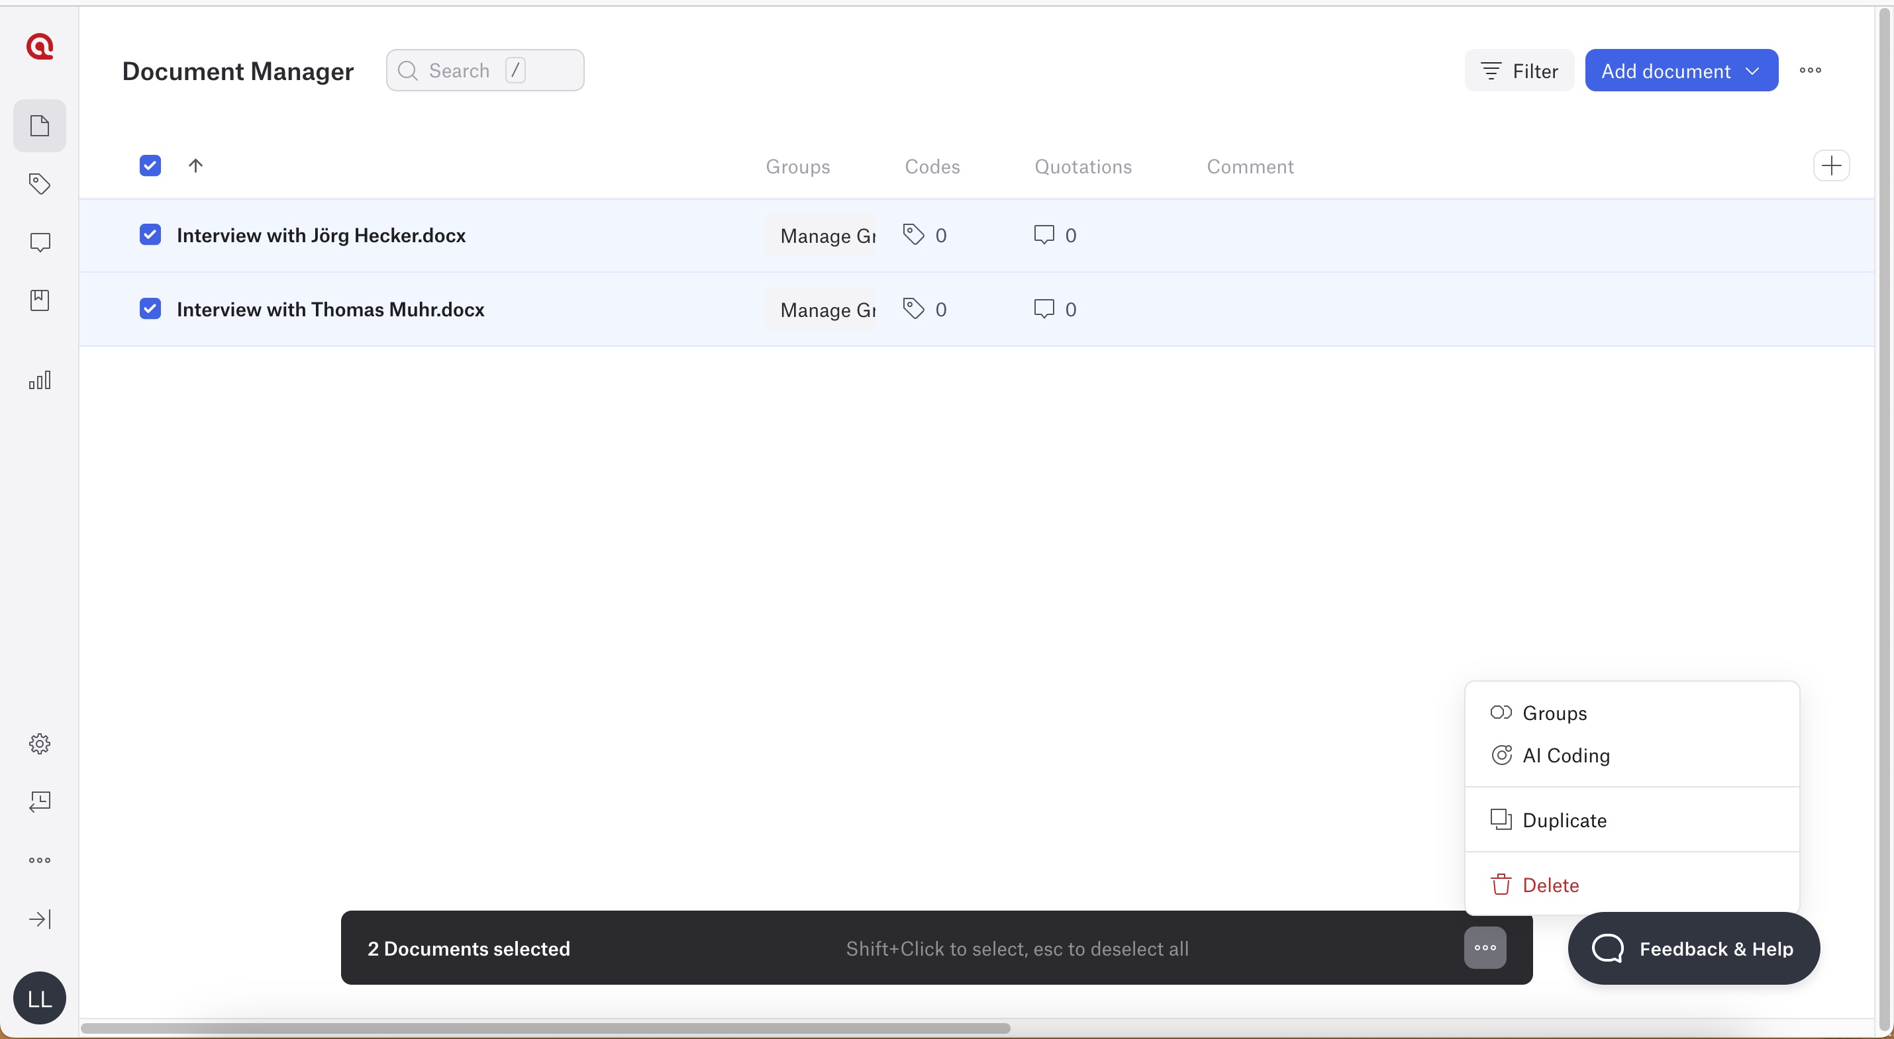The height and width of the screenshot is (1039, 1894).
Task: Select Duplicate in the context menu
Action: click(x=1564, y=820)
